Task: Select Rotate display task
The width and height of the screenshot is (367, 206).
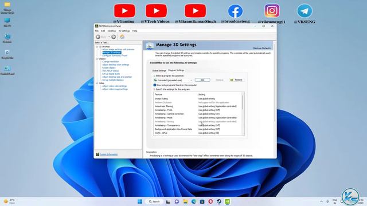Action: pyautogui.click(x=109, y=68)
